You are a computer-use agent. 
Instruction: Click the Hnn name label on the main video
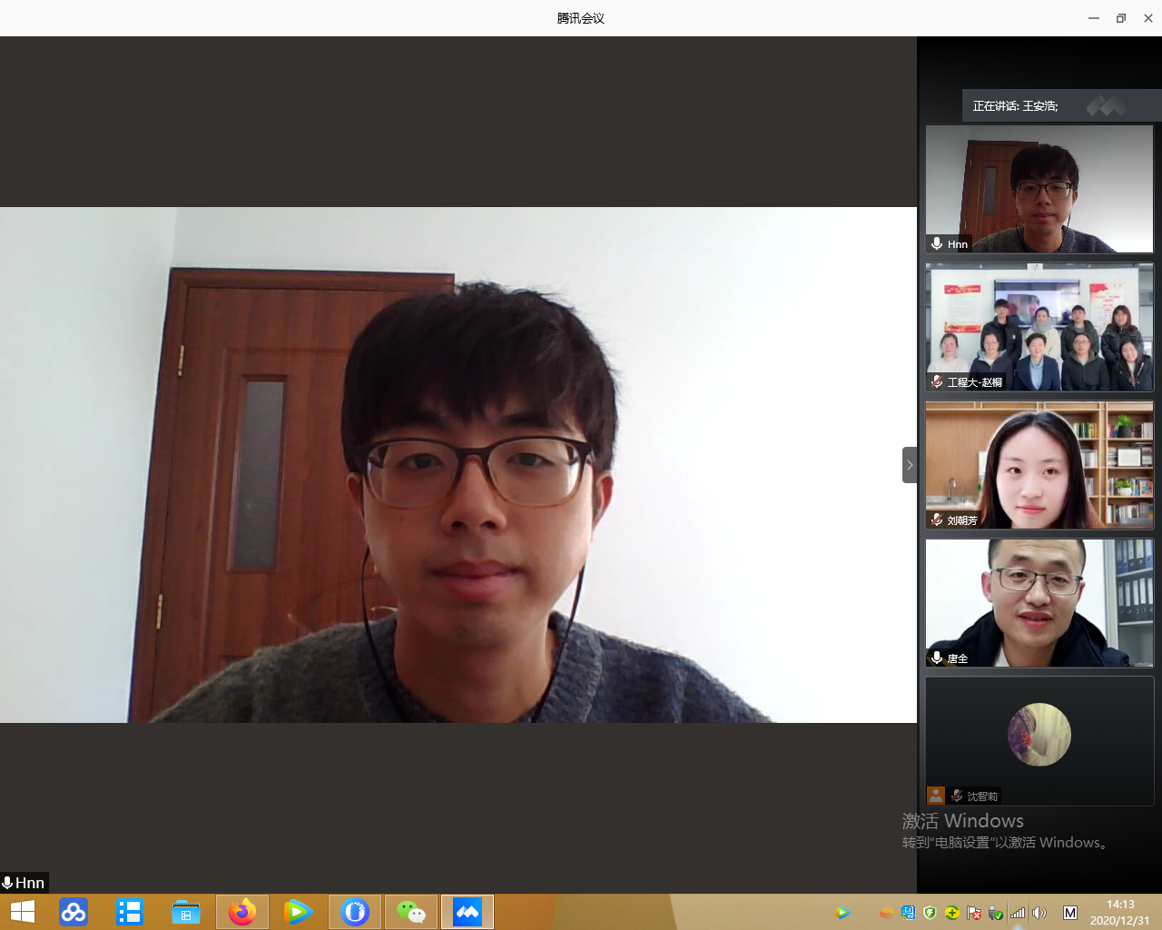(29, 883)
